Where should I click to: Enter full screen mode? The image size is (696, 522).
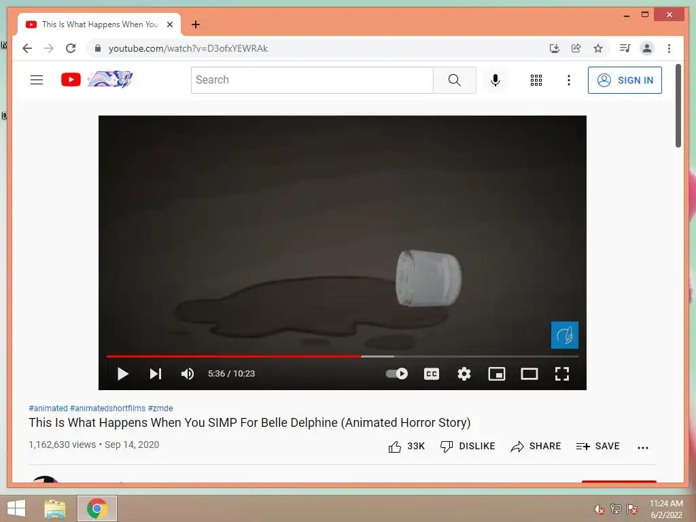[x=562, y=374]
